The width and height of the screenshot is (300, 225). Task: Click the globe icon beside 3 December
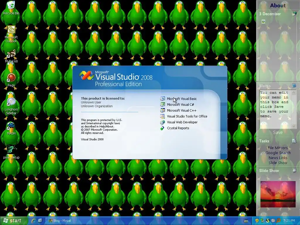(x=294, y=14)
